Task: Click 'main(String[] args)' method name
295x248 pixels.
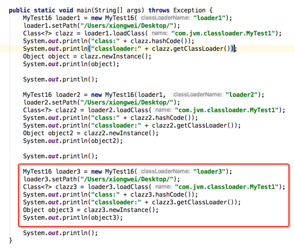Action: point(110,10)
